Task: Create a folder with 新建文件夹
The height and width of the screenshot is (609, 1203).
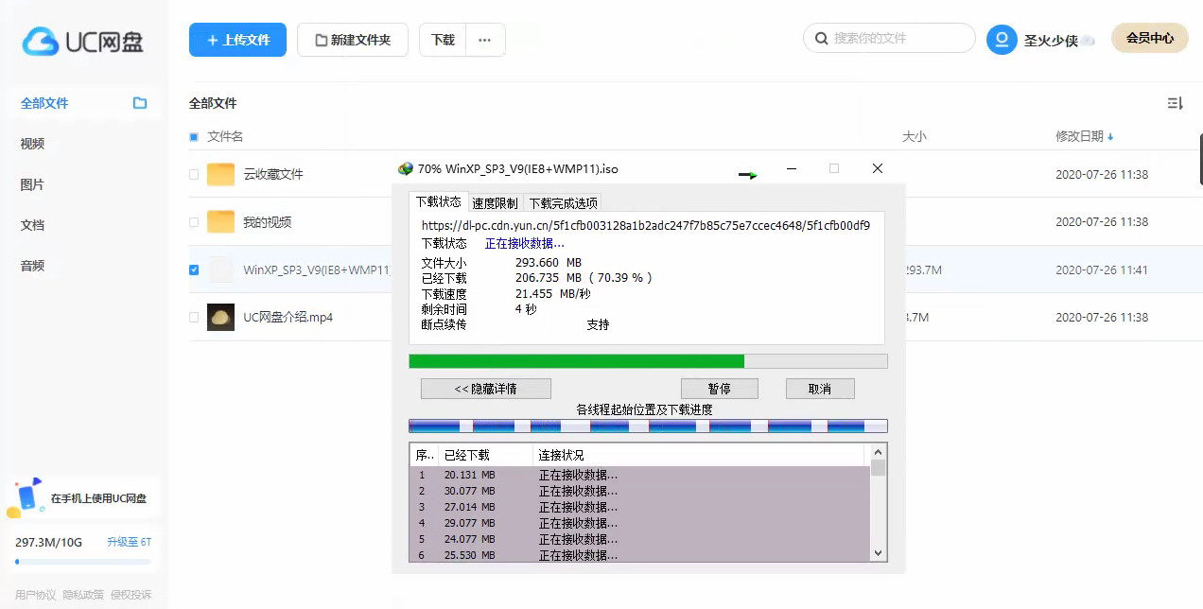Action: [x=353, y=40]
